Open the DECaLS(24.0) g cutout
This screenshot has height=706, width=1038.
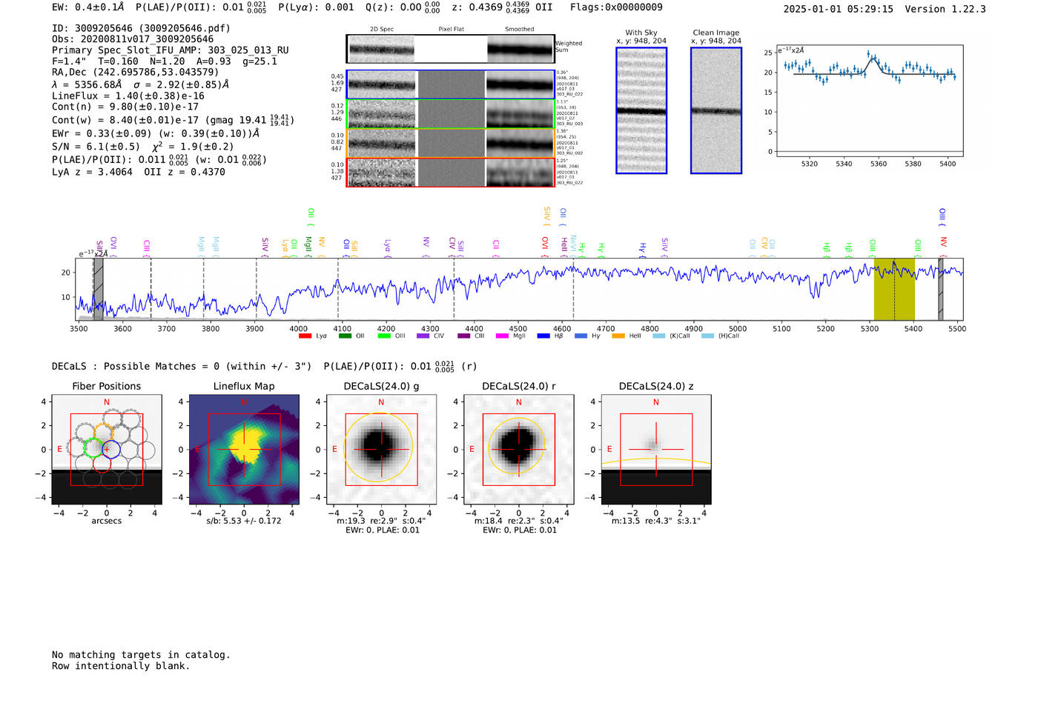[381, 450]
